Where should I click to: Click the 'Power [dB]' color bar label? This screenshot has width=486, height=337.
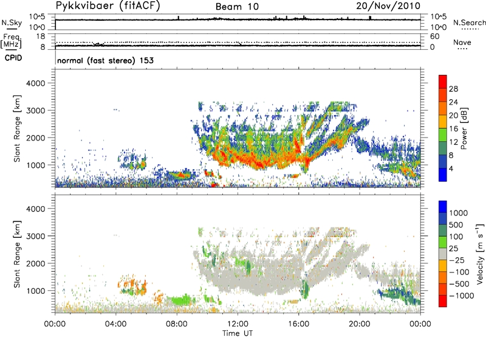click(464, 128)
